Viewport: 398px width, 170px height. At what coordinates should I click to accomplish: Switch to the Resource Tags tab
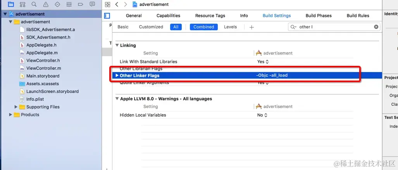(x=210, y=15)
